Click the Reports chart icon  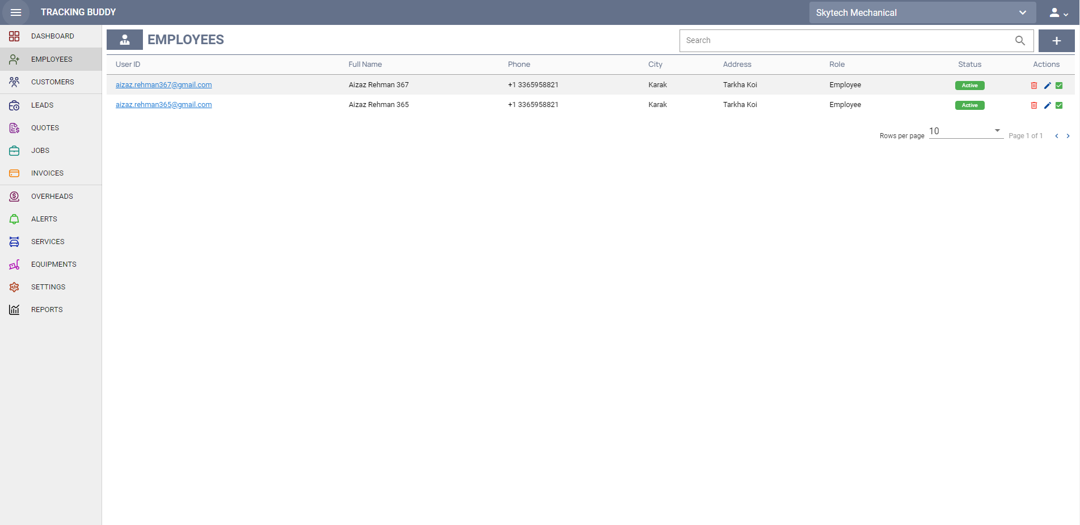coord(14,310)
